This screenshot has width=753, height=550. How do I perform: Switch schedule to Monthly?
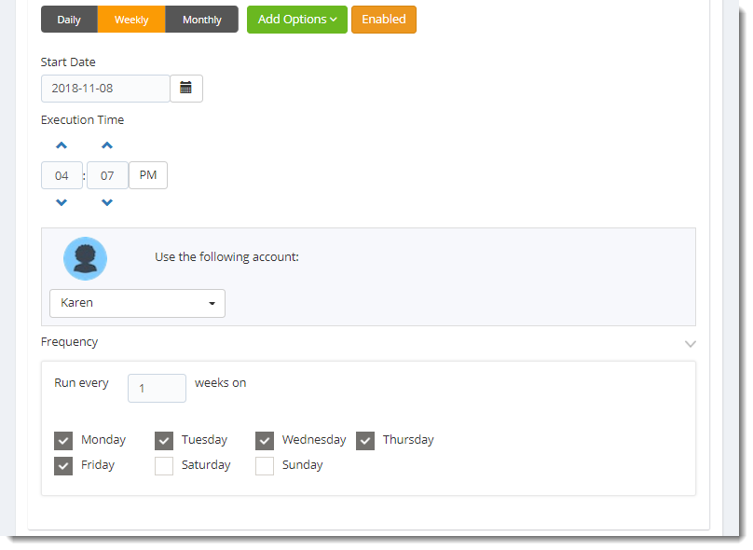point(201,20)
